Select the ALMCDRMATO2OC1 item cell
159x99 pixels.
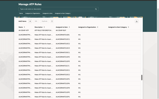(x=63, y=70)
